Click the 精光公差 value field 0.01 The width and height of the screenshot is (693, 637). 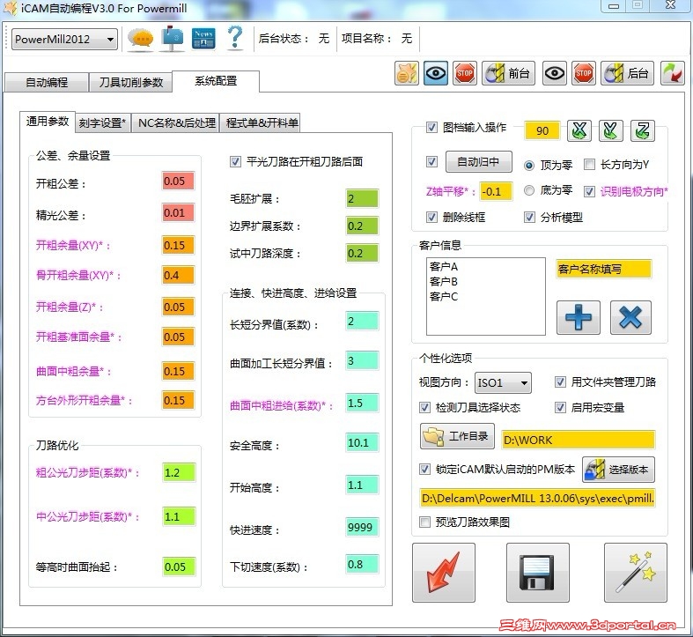tap(178, 213)
